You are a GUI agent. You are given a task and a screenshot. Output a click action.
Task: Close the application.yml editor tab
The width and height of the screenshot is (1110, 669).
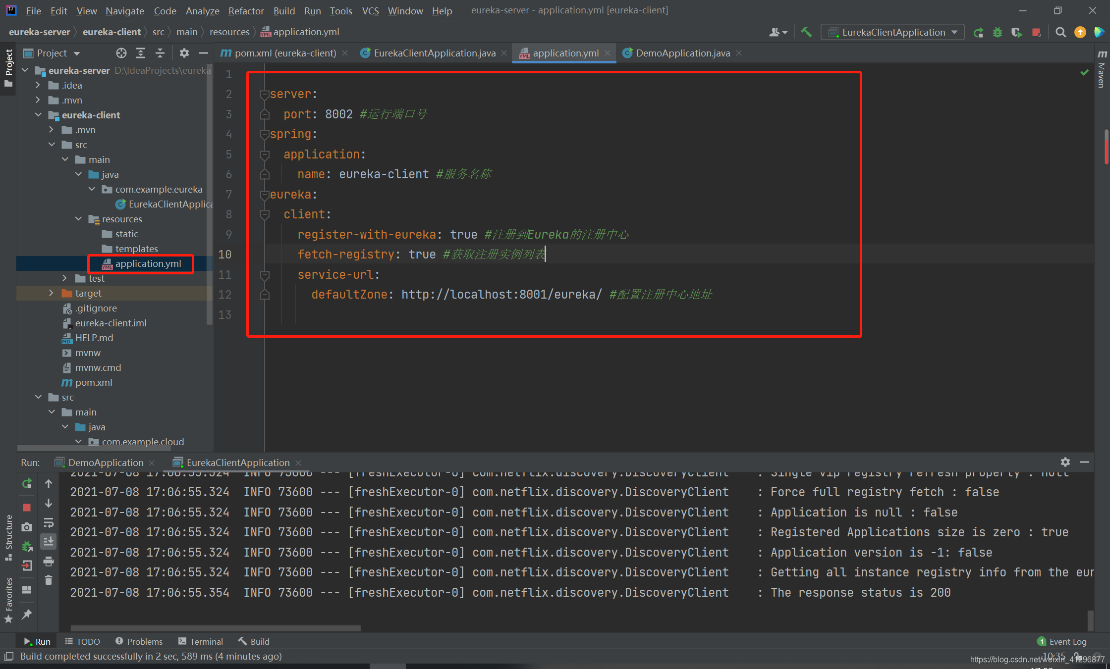click(x=608, y=53)
